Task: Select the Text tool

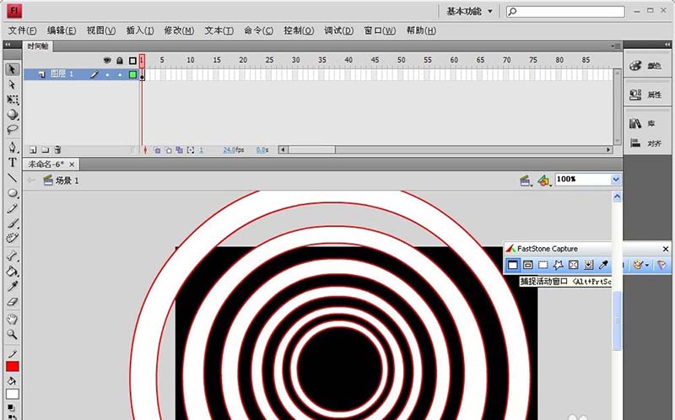Action: pyautogui.click(x=12, y=162)
